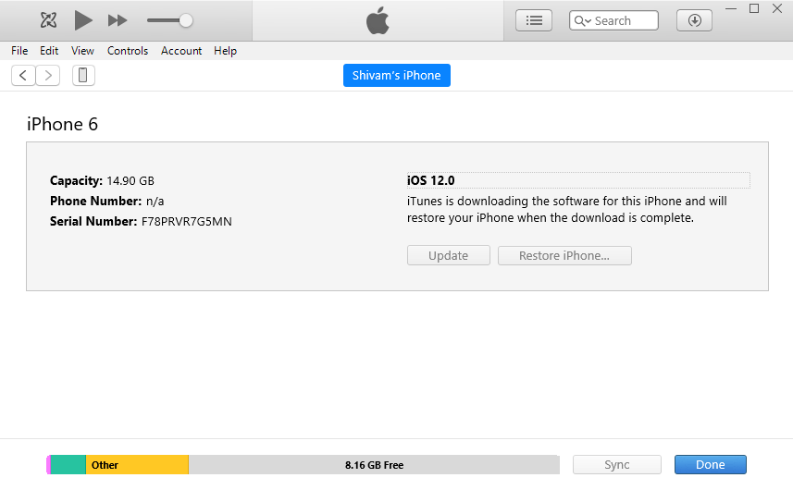This screenshot has width=793, height=490.
Task: Toggle the shuffle icon in the player bar
Action: tap(48, 20)
